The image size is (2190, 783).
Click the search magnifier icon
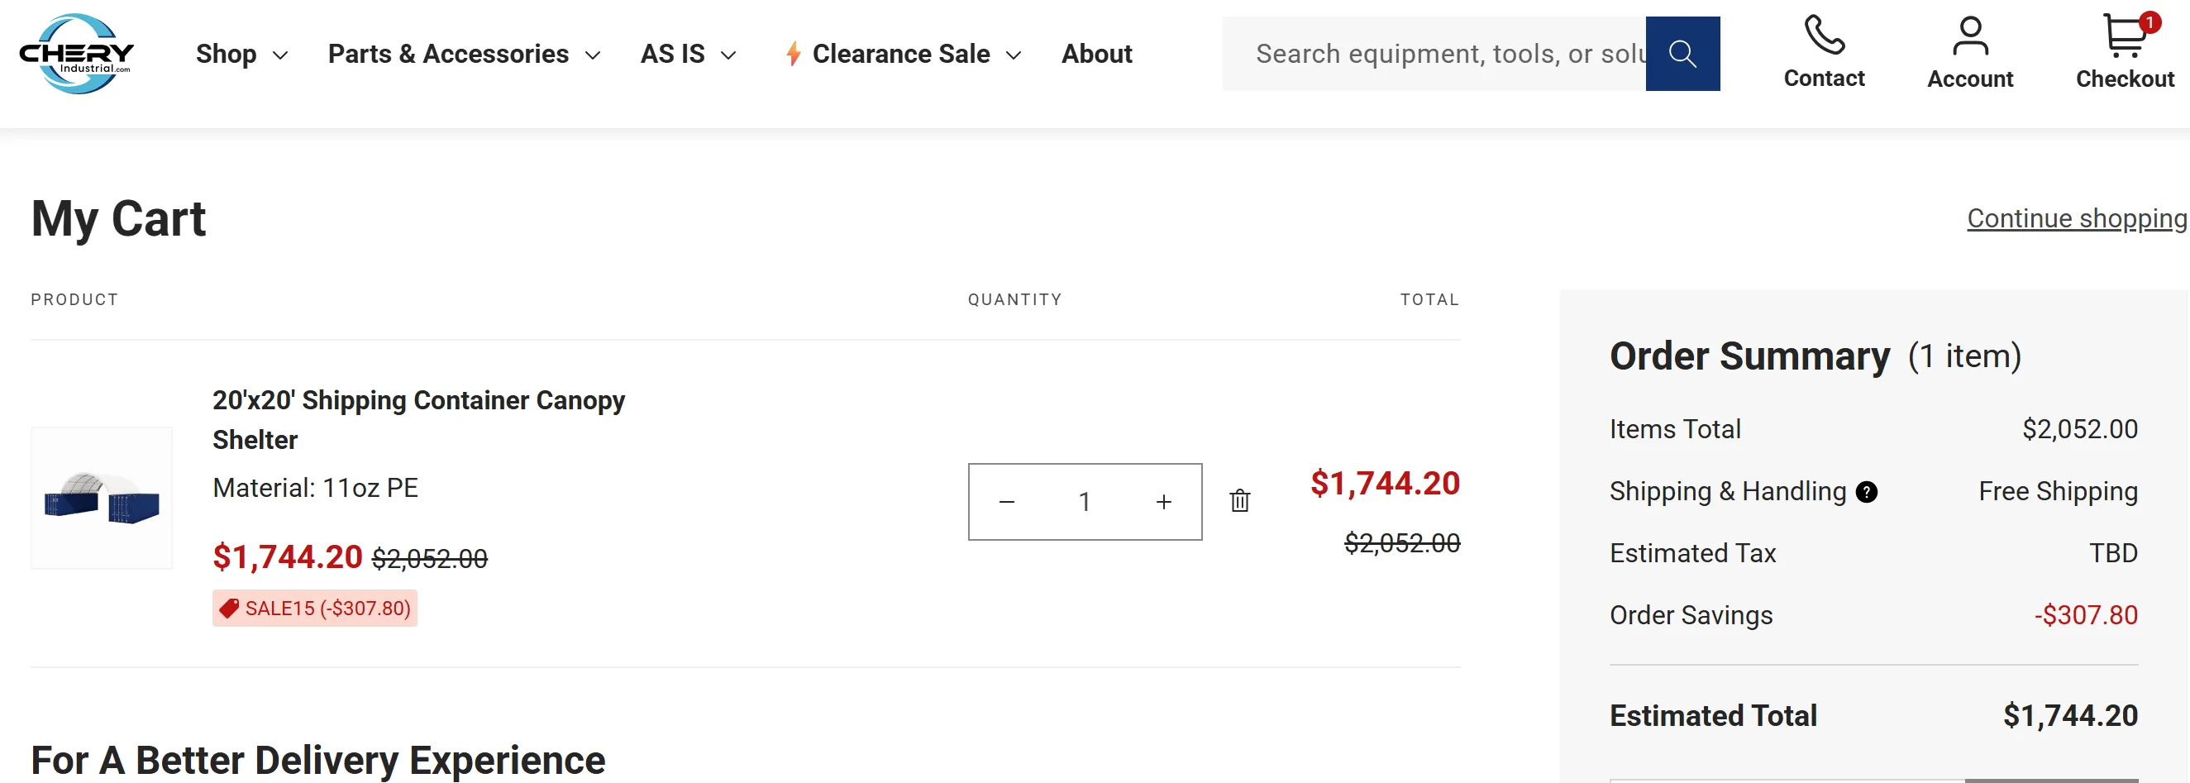click(1683, 53)
